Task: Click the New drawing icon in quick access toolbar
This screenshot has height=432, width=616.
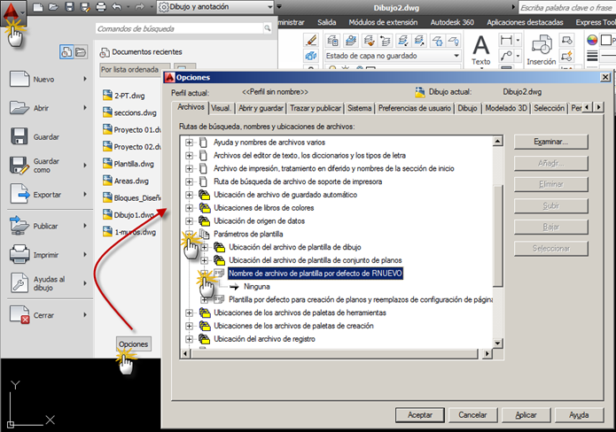Action: [38, 7]
